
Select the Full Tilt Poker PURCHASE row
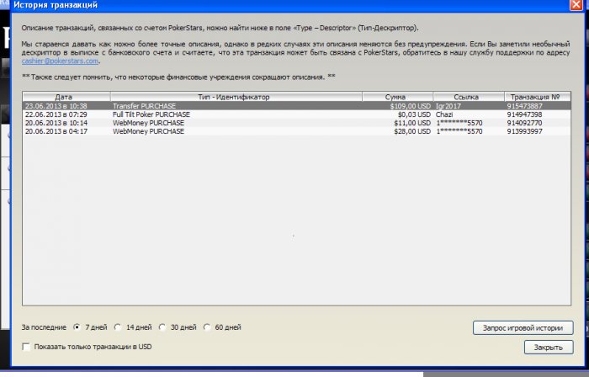pyautogui.click(x=297, y=114)
